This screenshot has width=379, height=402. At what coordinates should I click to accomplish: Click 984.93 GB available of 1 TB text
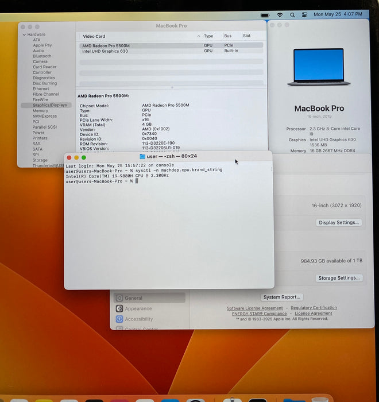[x=331, y=261]
